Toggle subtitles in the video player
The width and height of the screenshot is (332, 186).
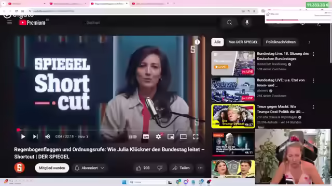(146, 136)
